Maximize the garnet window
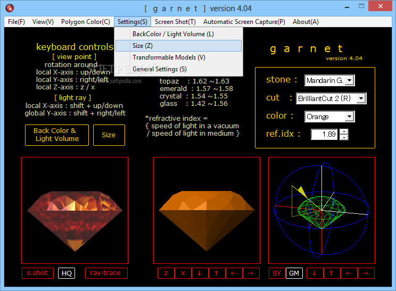Viewport: 396px width, 291px height. 361,6
